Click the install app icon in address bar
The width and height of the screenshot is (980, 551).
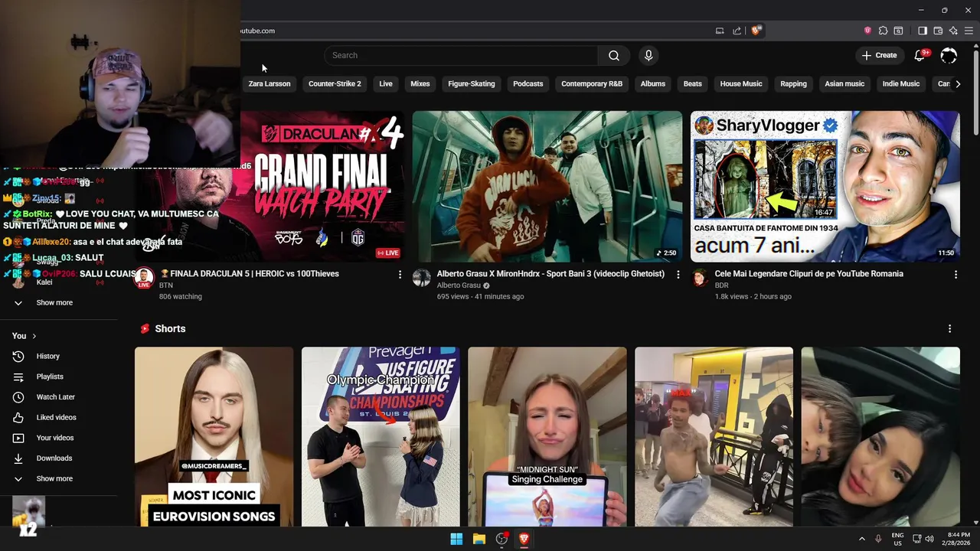(x=720, y=31)
